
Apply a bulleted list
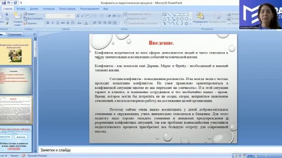coord(95,16)
